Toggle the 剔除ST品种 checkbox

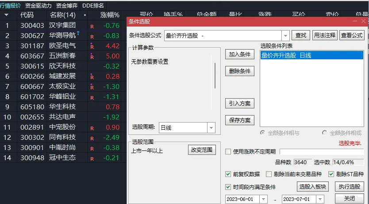[x=331, y=174]
